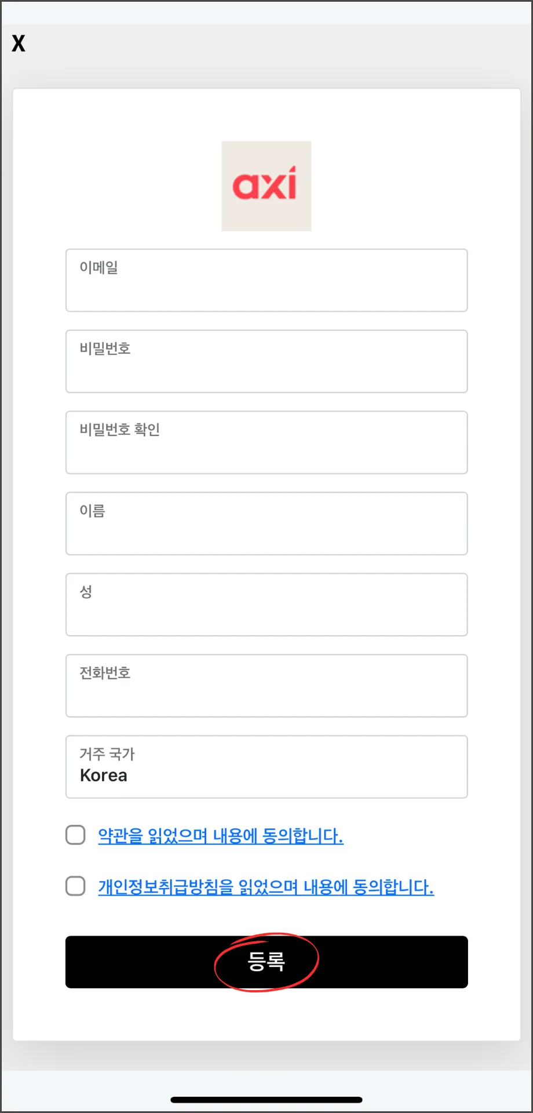Click the 거주 국가 label text

coord(107,754)
